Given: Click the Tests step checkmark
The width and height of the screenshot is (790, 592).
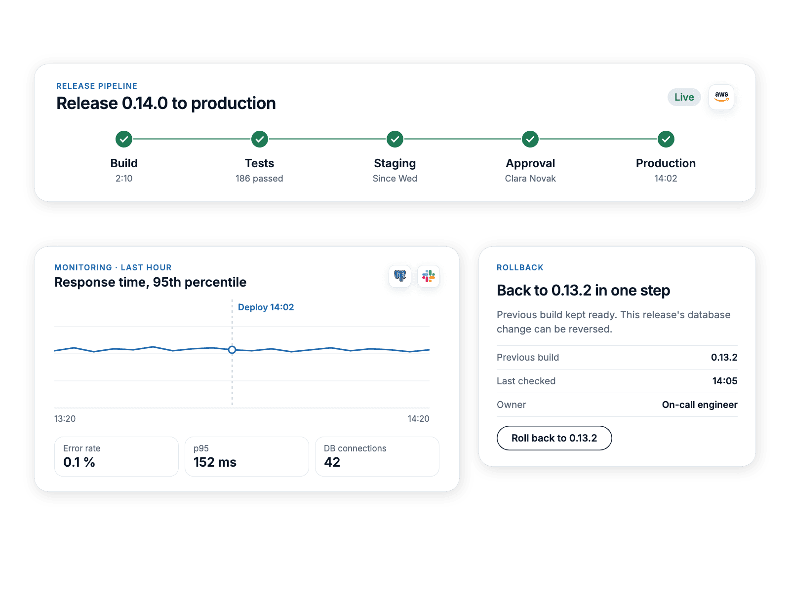Looking at the screenshot, I should coord(260,139).
